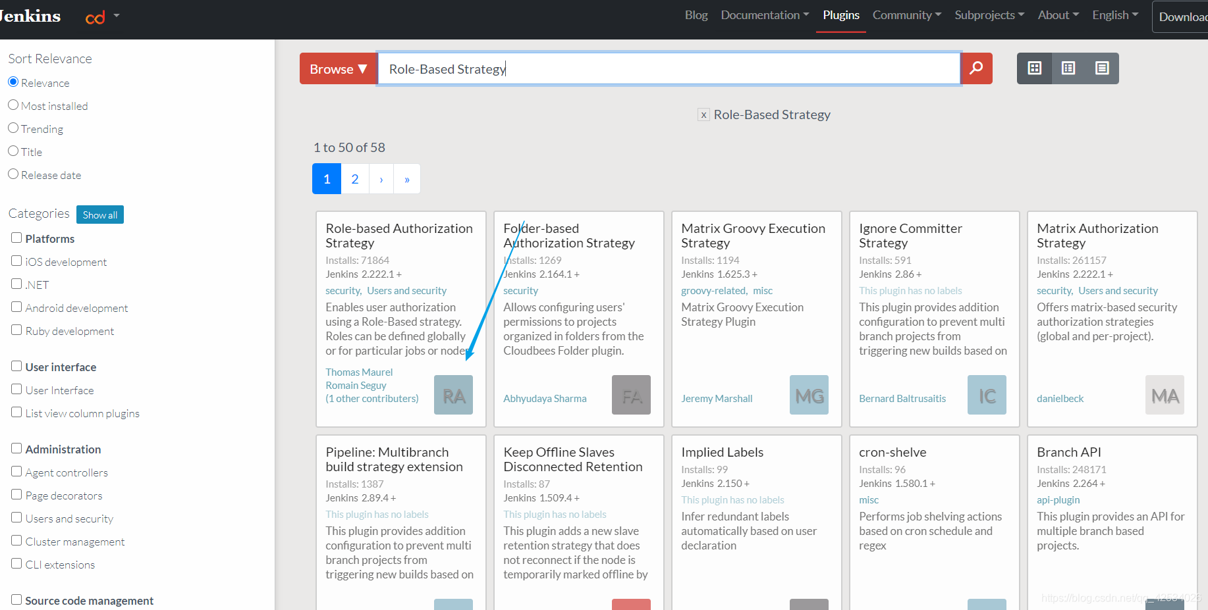Screen dimensions: 1208x610
Task: Check List view column plugins
Action: [16, 412]
